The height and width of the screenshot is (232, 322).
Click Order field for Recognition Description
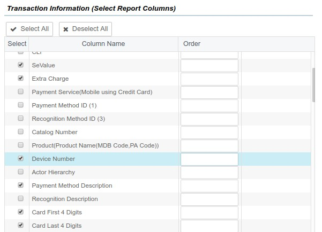(209, 199)
